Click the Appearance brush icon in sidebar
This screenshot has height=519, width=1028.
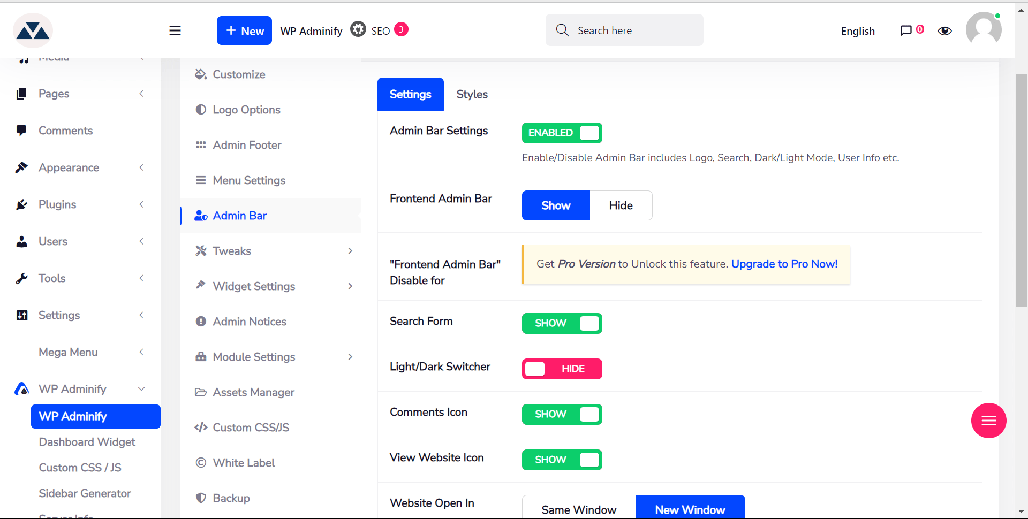tap(21, 167)
